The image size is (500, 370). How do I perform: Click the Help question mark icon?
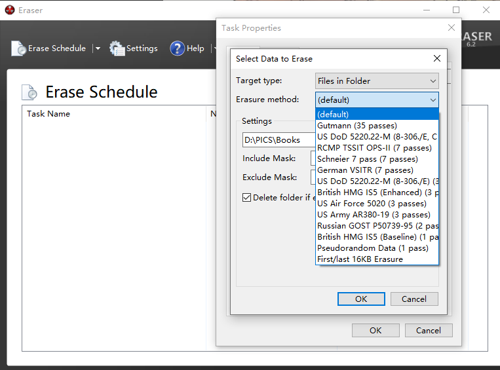177,48
